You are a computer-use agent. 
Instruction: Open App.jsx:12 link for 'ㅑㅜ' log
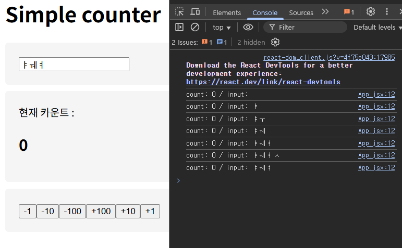(x=376, y=119)
